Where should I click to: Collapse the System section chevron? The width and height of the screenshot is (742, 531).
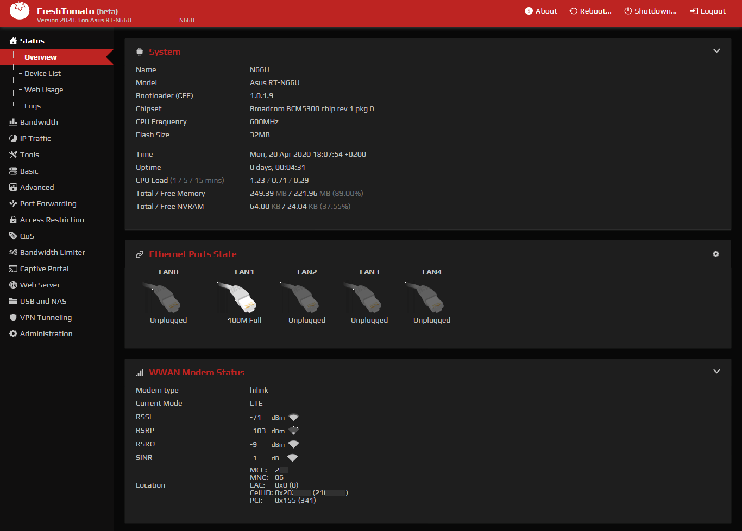click(x=716, y=51)
